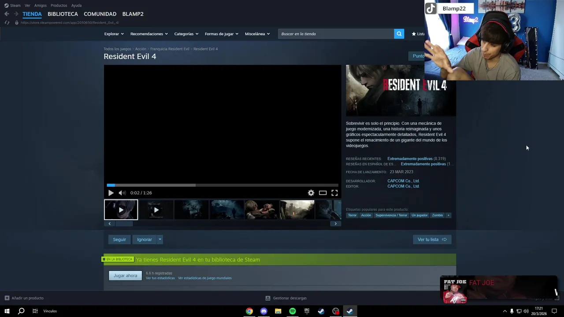Screen dimensions: 564x317
Task: Focus the Buscar en la tienda field
Action: coord(336,34)
